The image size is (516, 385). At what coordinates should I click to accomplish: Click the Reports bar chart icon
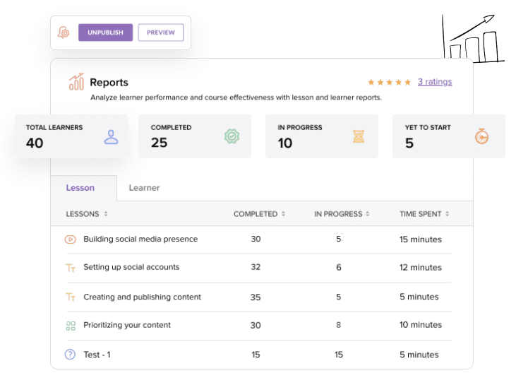[76, 82]
